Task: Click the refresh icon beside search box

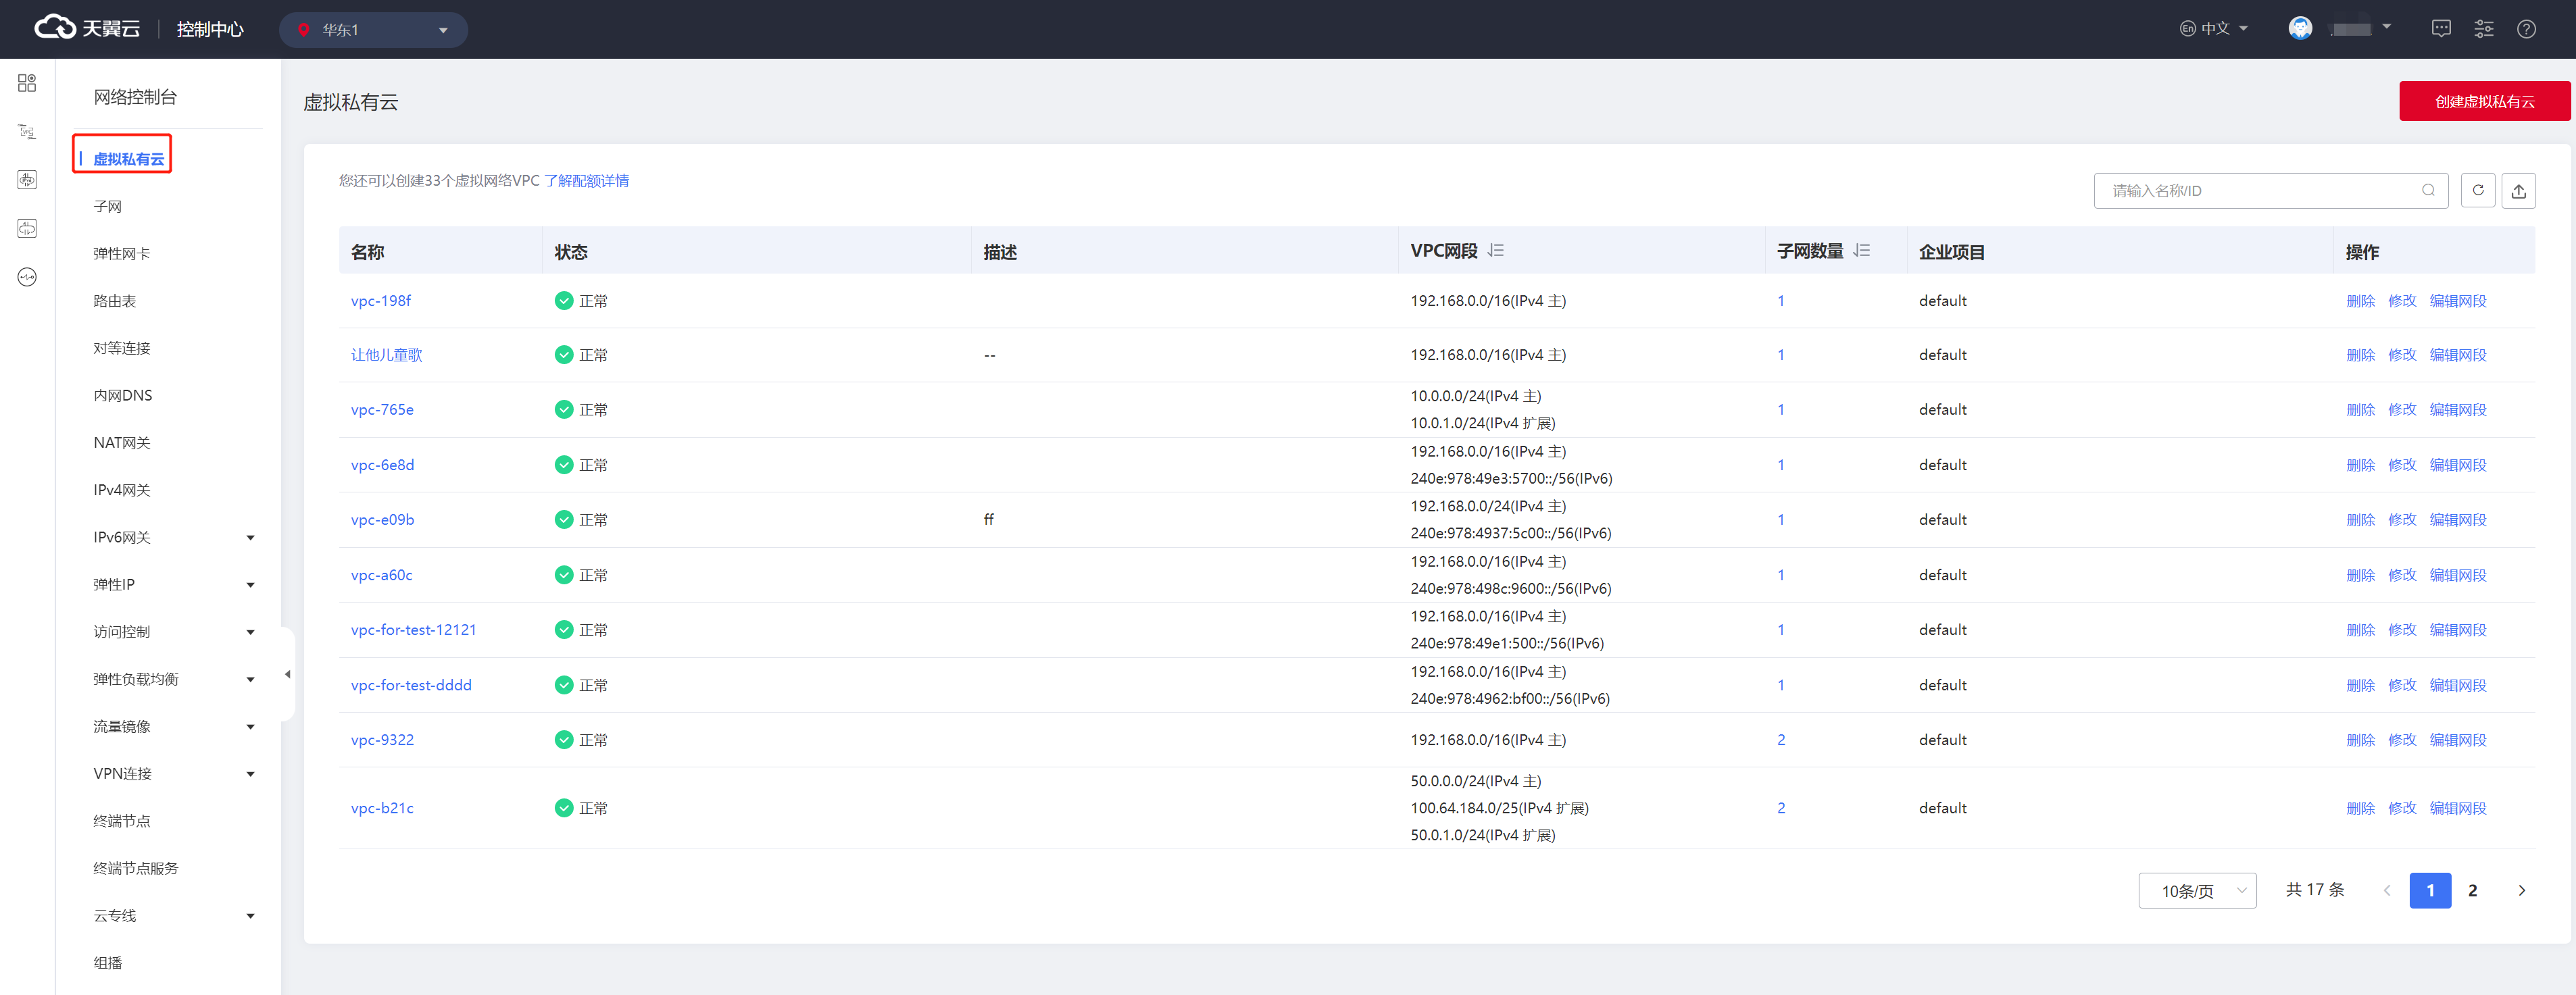Action: pos(2477,190)
